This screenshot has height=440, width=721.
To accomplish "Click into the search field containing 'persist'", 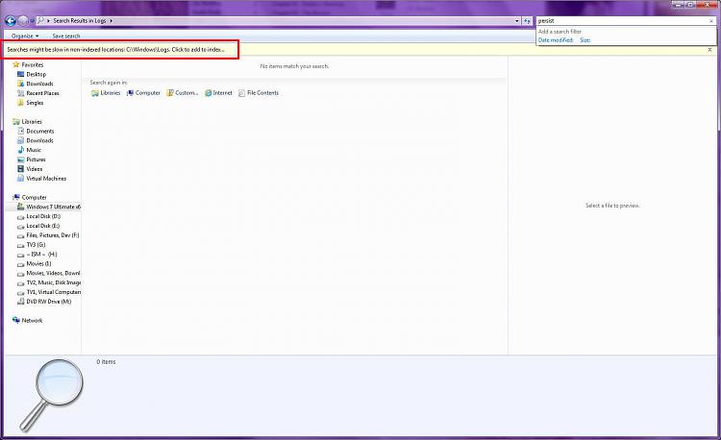I will (x=622, y=21).
